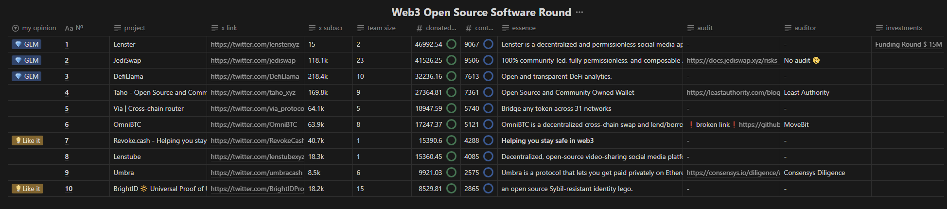Screen dimensions: 947x209
Task: Click the progress ring next to 46992.54
Action: click(x=451, y=44)
